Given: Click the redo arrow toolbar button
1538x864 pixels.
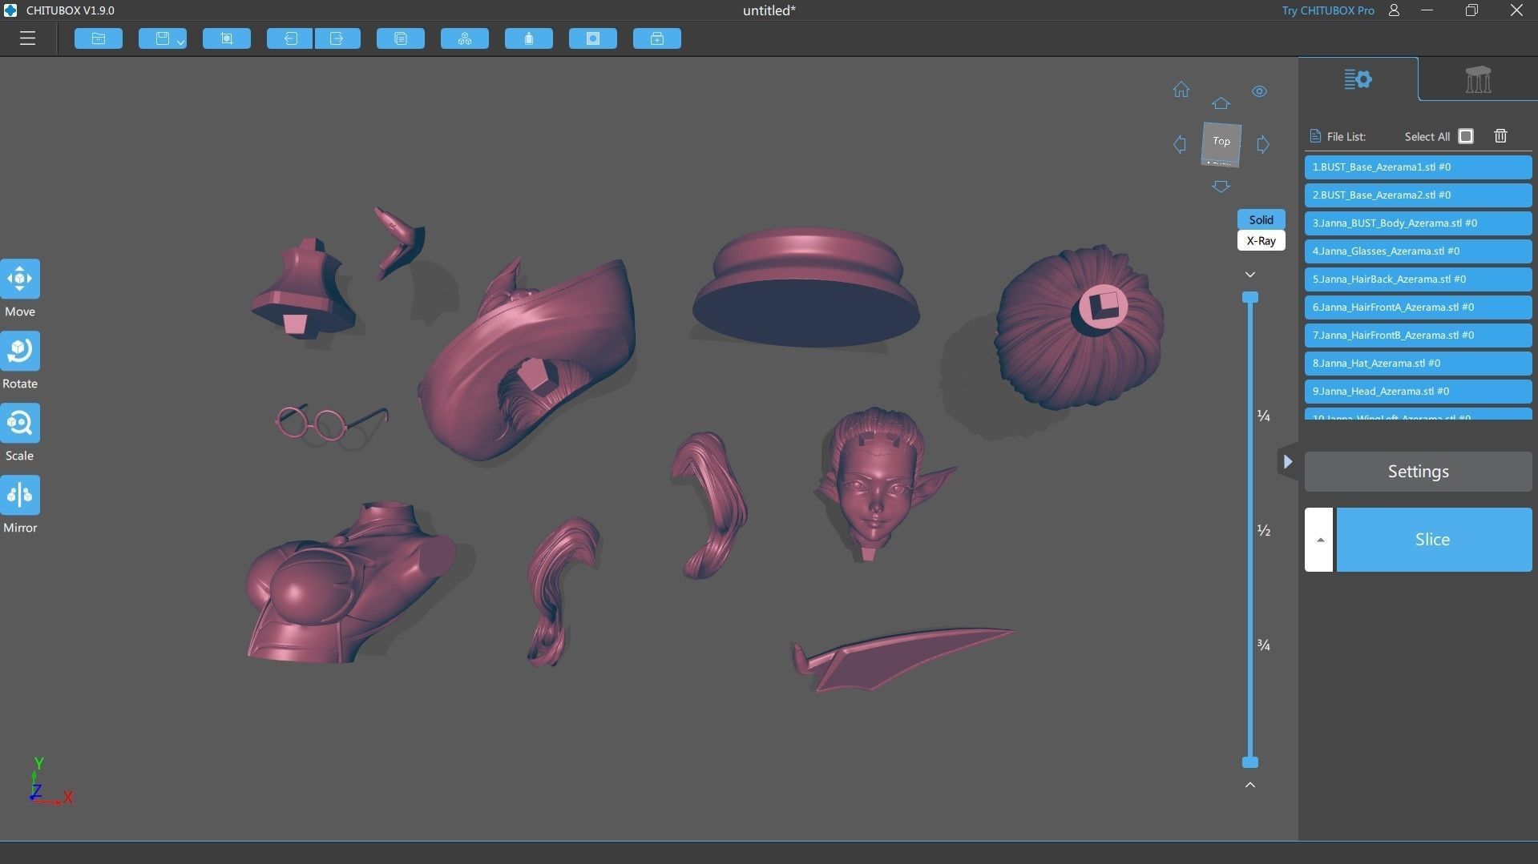Looking at the screenshot, I should [337, 38].
